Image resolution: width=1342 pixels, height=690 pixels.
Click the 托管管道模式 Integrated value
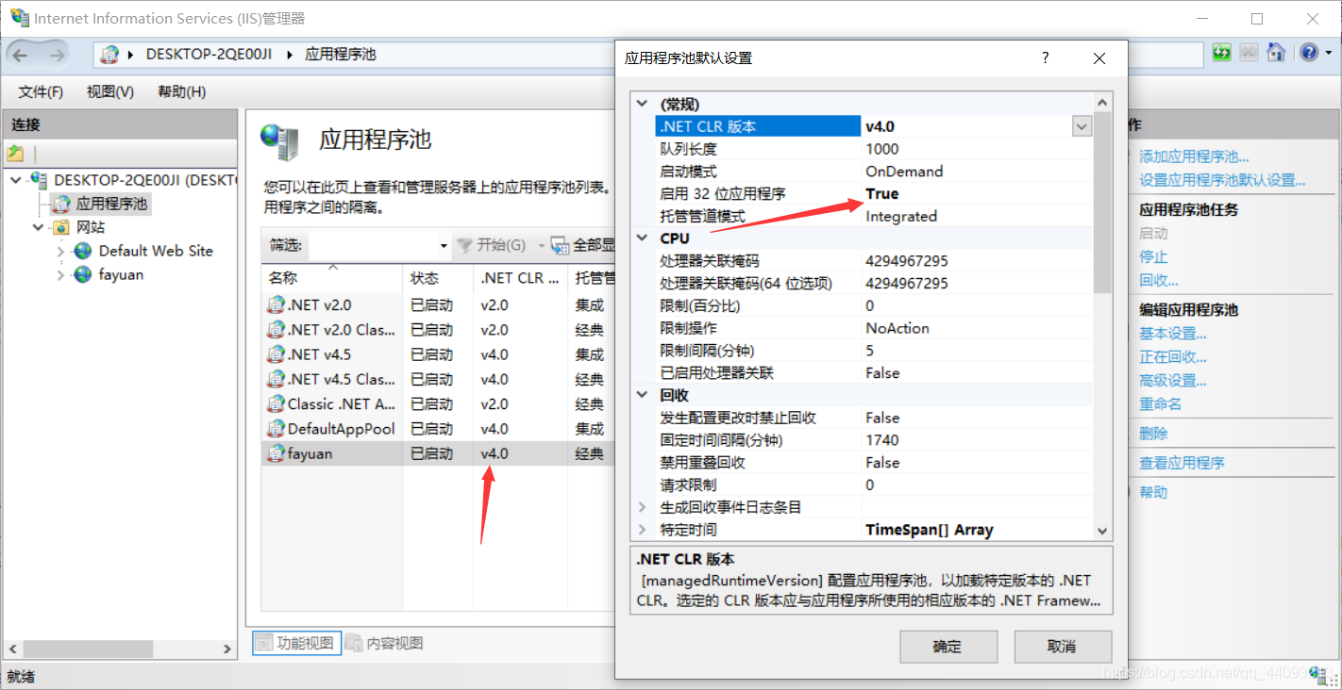pos(901,216)
